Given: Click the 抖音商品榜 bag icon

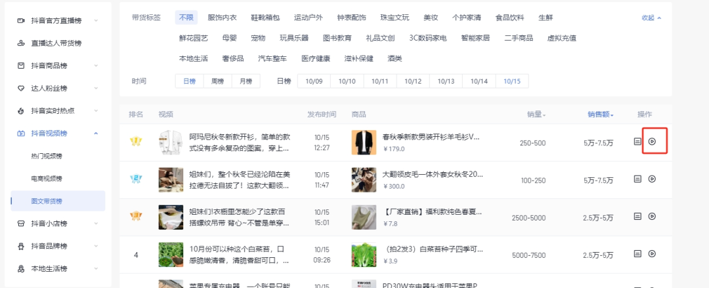Looking at the screenshot, I should pyautogui.click(x=21, y=66).
